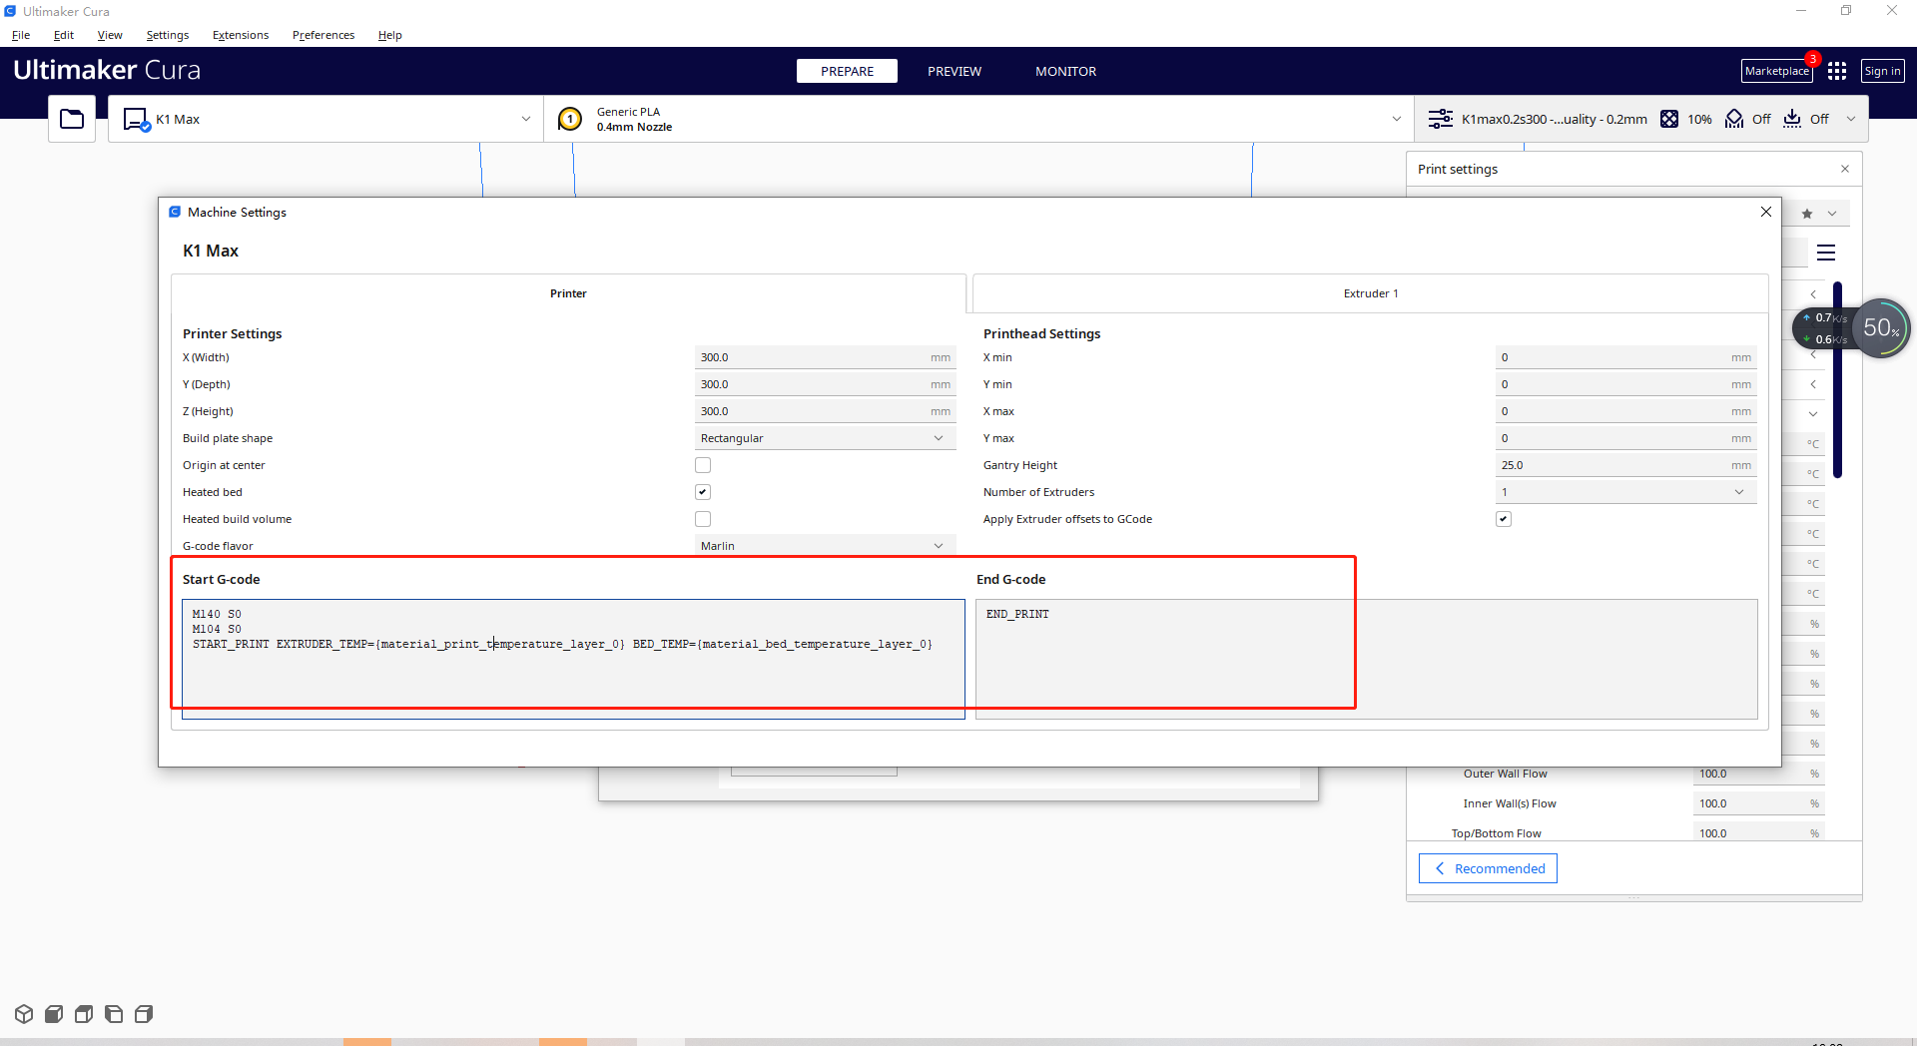This screenshot has width=1917, height=1046.
Task: Switch to the PREVIEW stage
Action: coord(955,71)
